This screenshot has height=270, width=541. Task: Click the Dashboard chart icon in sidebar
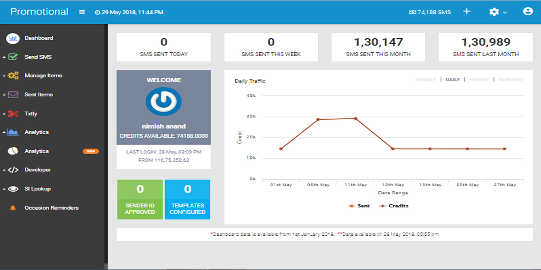13,38
